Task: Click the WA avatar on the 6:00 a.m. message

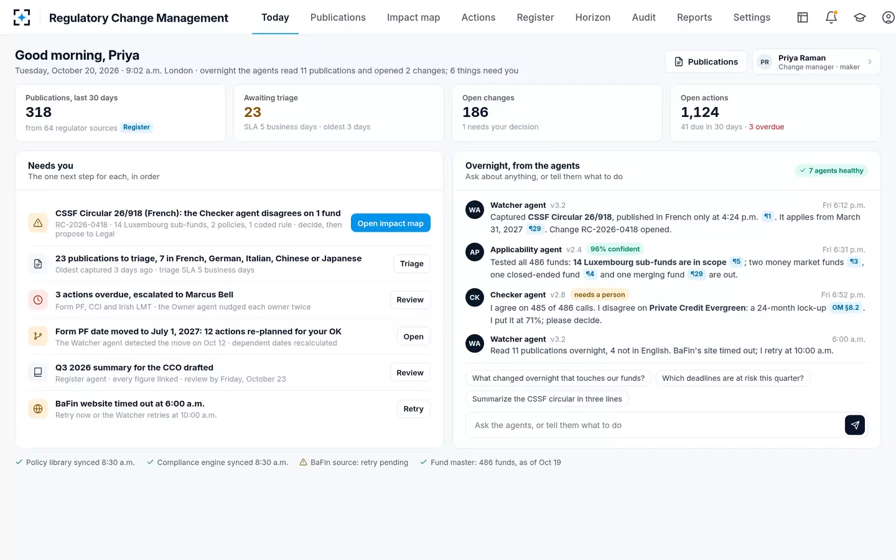Action: [x=475, y=343]
